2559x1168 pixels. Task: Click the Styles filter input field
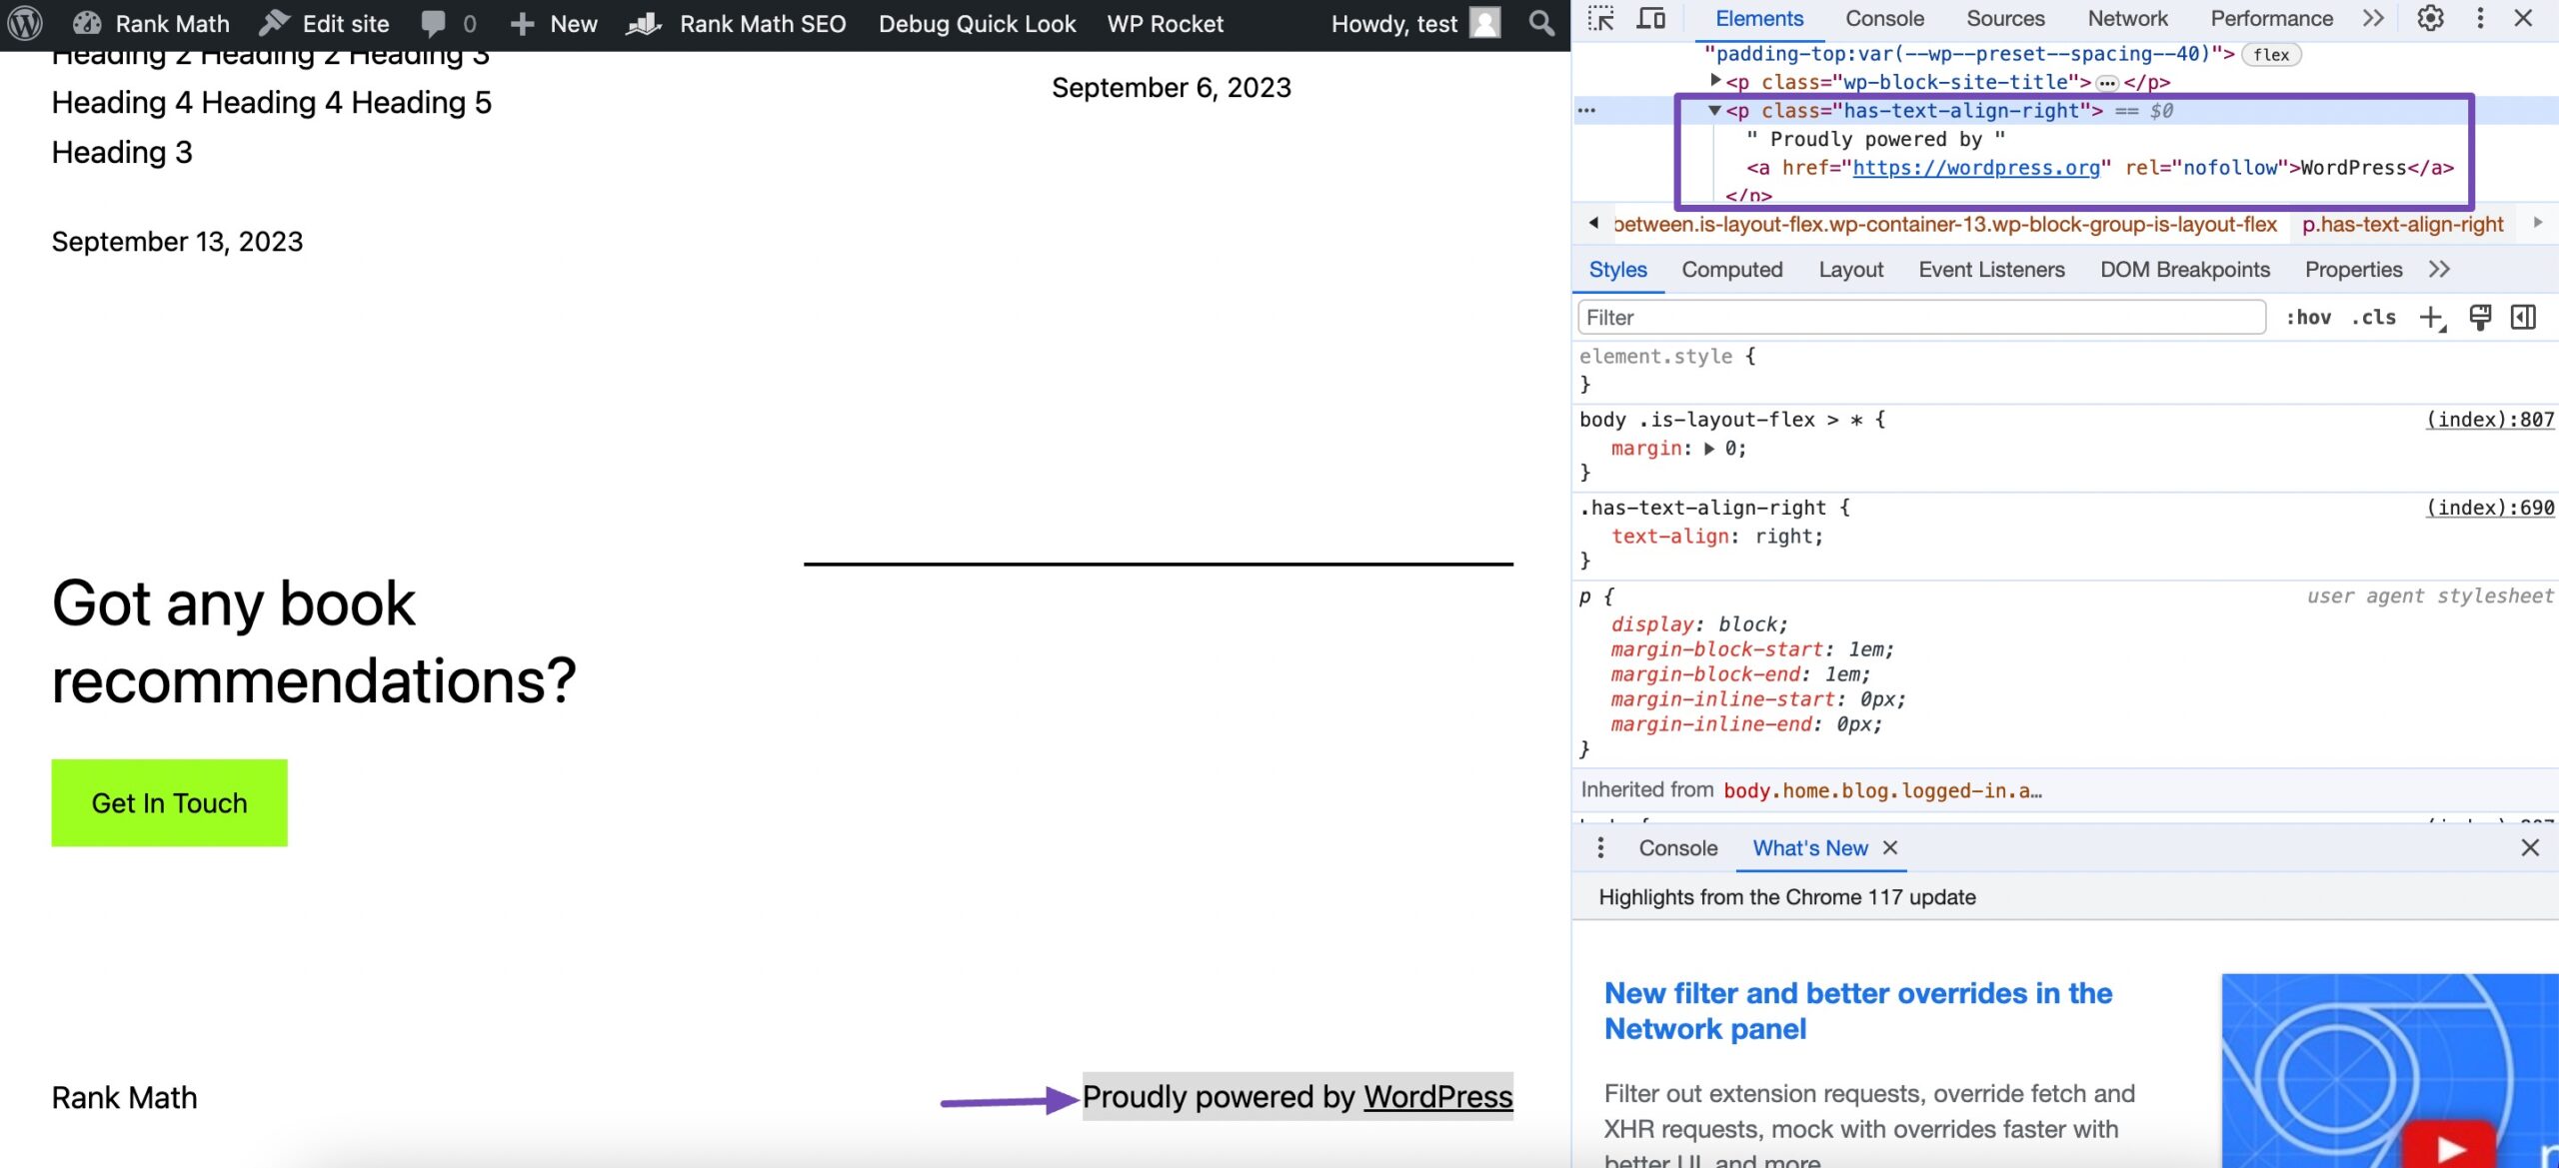[1919, 317]
